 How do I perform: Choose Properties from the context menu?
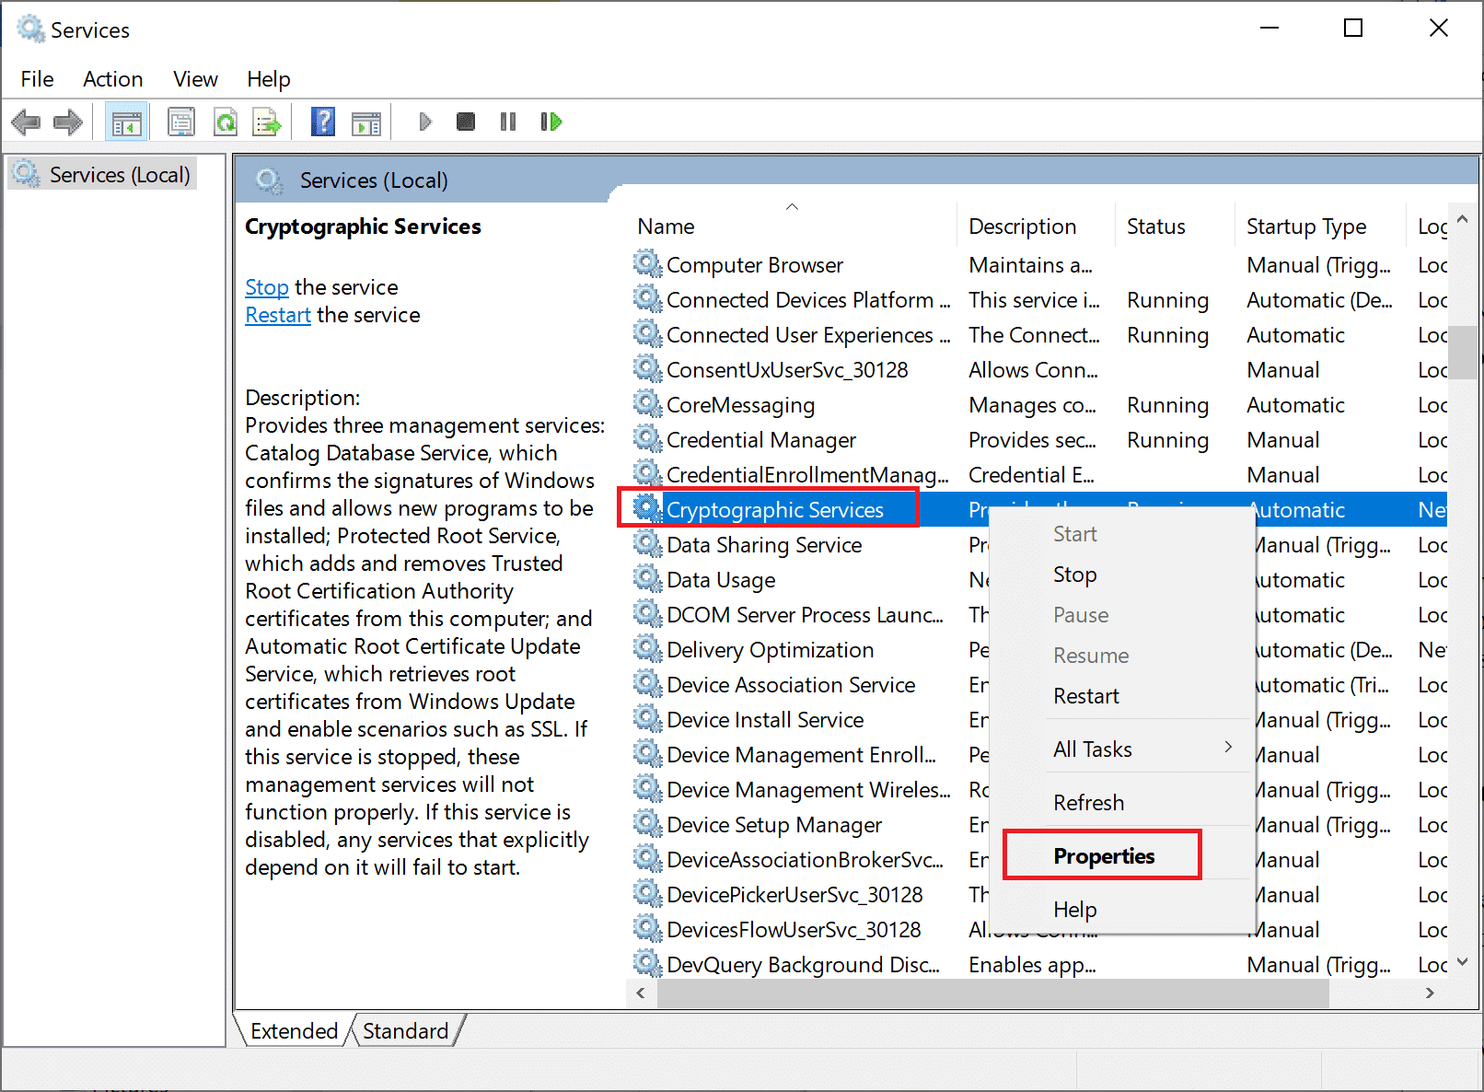coord(1103,855)
